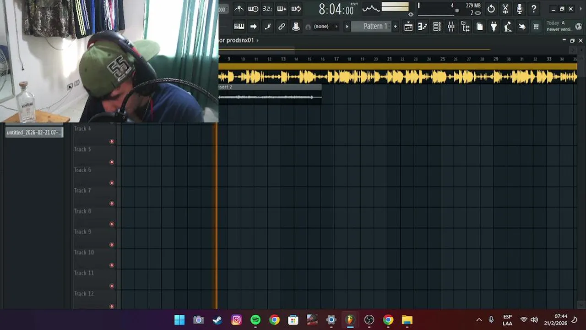Open the Playlist view icon

click(408, 27)
